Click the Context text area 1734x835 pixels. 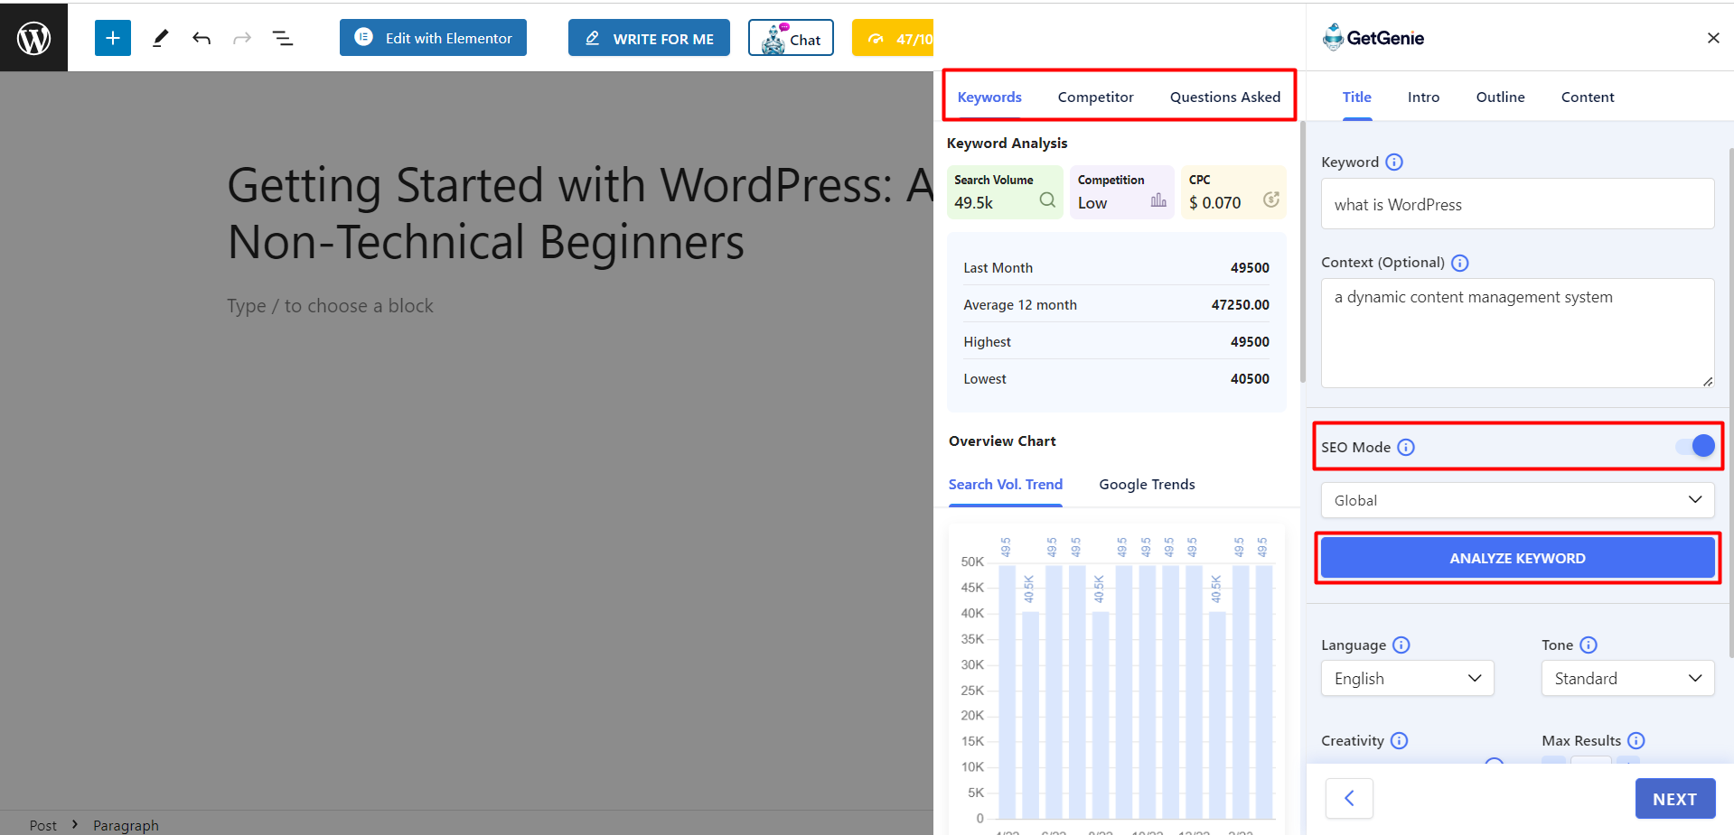click(1517, 333)
